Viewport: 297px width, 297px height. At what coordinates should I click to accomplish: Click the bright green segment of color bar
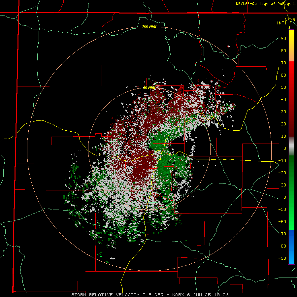pos(291,218)
